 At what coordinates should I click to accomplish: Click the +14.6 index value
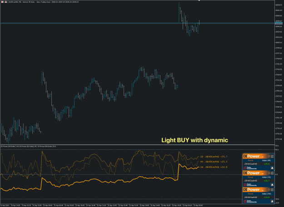pos(267,197)
